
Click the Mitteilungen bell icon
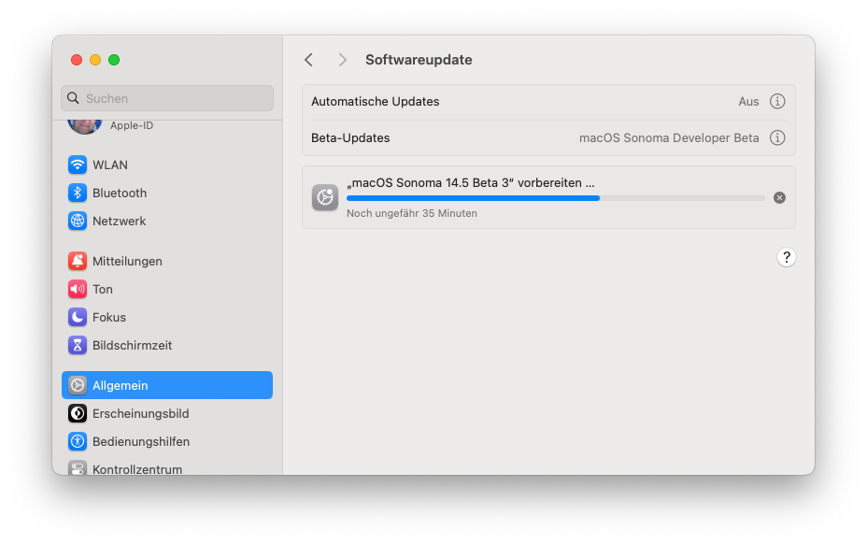click(x=78, y=262)
